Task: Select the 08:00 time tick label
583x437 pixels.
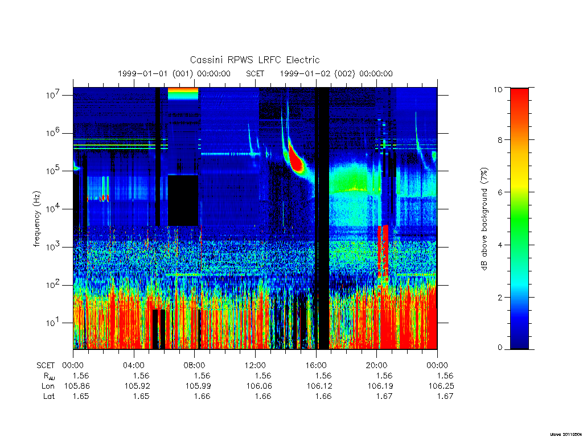Action: [x=195, y=365]
